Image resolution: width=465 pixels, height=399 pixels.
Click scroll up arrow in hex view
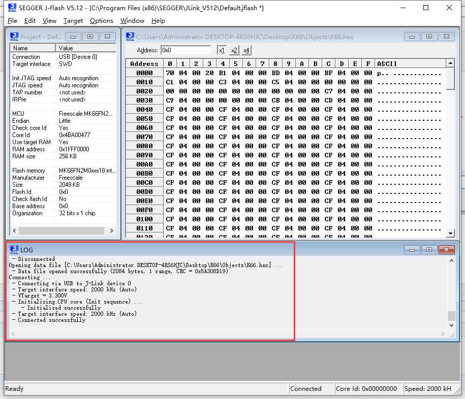450,63
